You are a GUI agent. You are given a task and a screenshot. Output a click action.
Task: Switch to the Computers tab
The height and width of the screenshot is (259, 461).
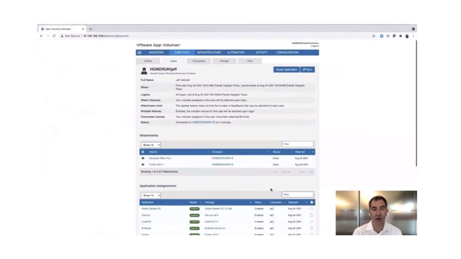click(199, 61)
